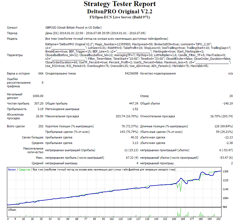240x221 pixels.
Task: Click Начальный депозит value 1000.00
Action: tap(38, 96)
